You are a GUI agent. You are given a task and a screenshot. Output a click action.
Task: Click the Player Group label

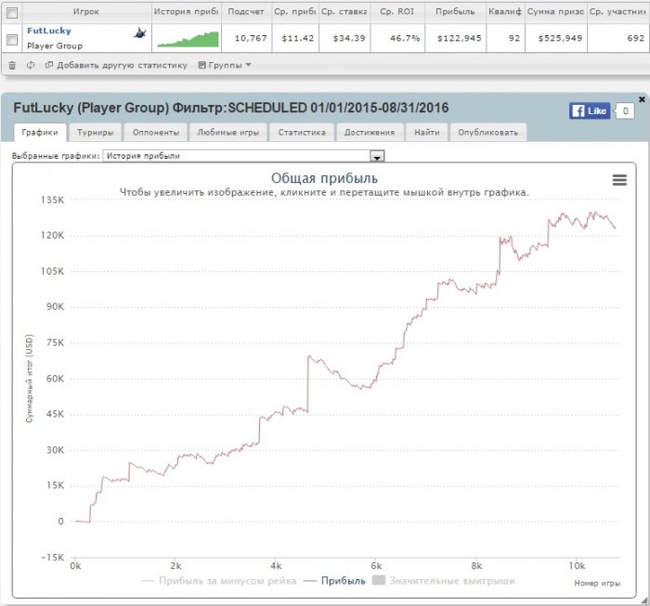[55, 46]
